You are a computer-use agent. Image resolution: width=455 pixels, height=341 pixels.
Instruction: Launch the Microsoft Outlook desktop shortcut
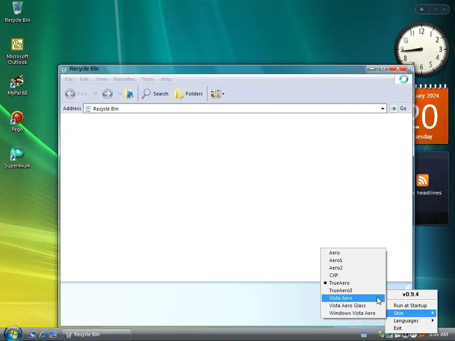tap(17, 52)
